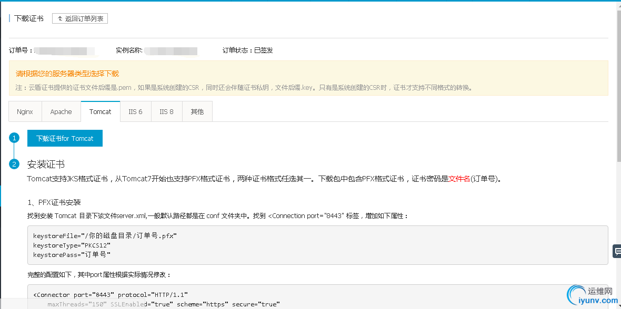Image resolution: width=621 pixels, height=309 pixels.
Task: Click the 订单号 label
Action: (21, 50)
